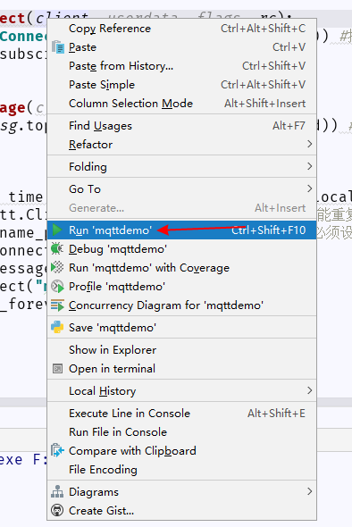Expand the Refactor submenu arrow

[310, 144]
